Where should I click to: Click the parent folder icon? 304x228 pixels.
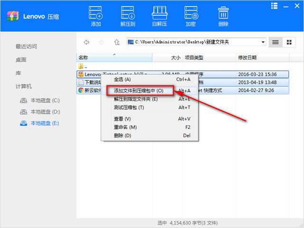coord(81,66)
